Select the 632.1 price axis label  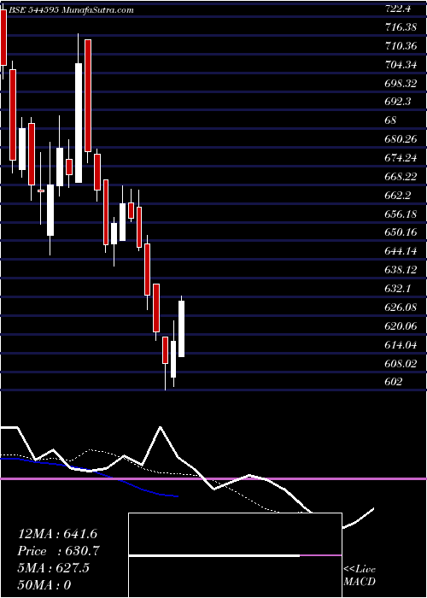[397, 289]
